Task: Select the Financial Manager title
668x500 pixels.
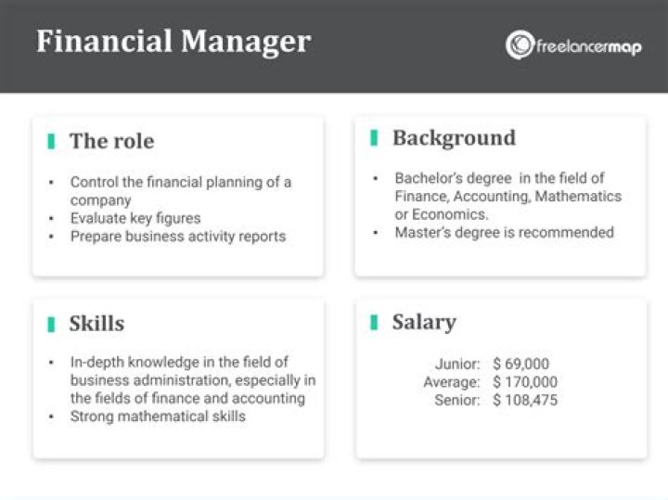Action: click(x=173, y=42)
